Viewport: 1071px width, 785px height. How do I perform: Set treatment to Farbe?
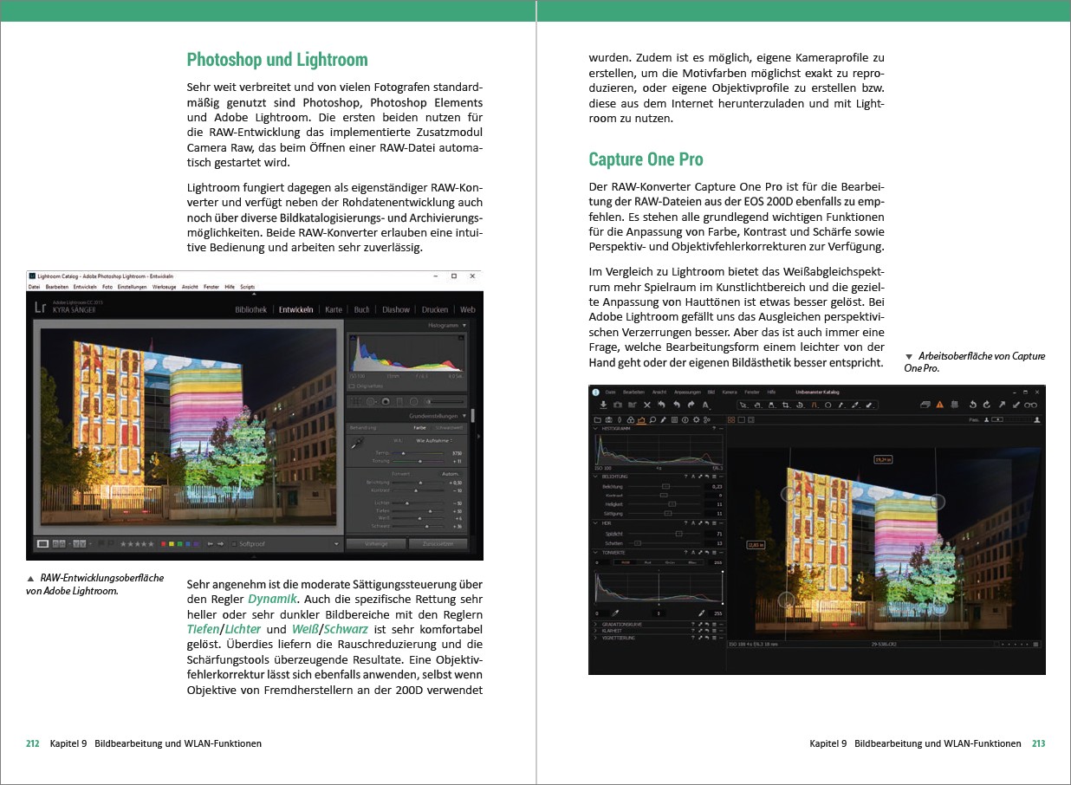point(420,427)
